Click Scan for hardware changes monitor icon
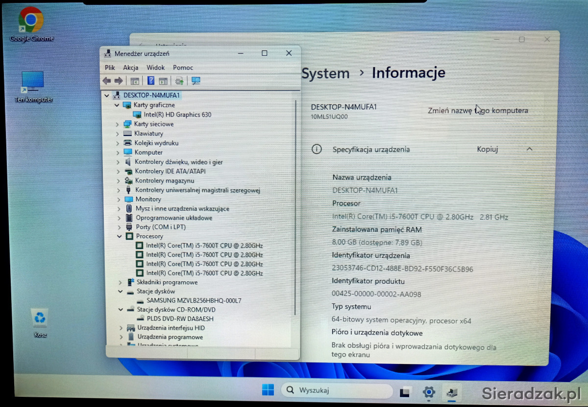 coord(196,81)
